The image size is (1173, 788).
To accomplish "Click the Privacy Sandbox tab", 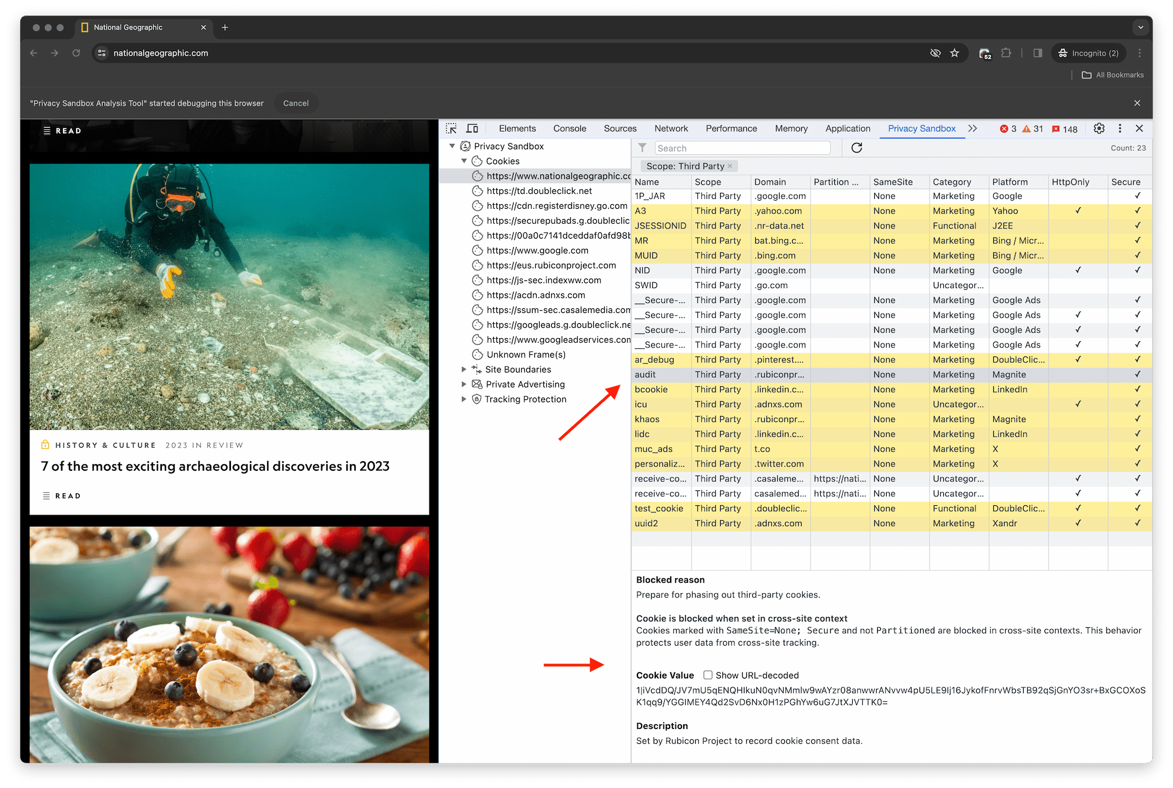I will (x=921, y=129).
